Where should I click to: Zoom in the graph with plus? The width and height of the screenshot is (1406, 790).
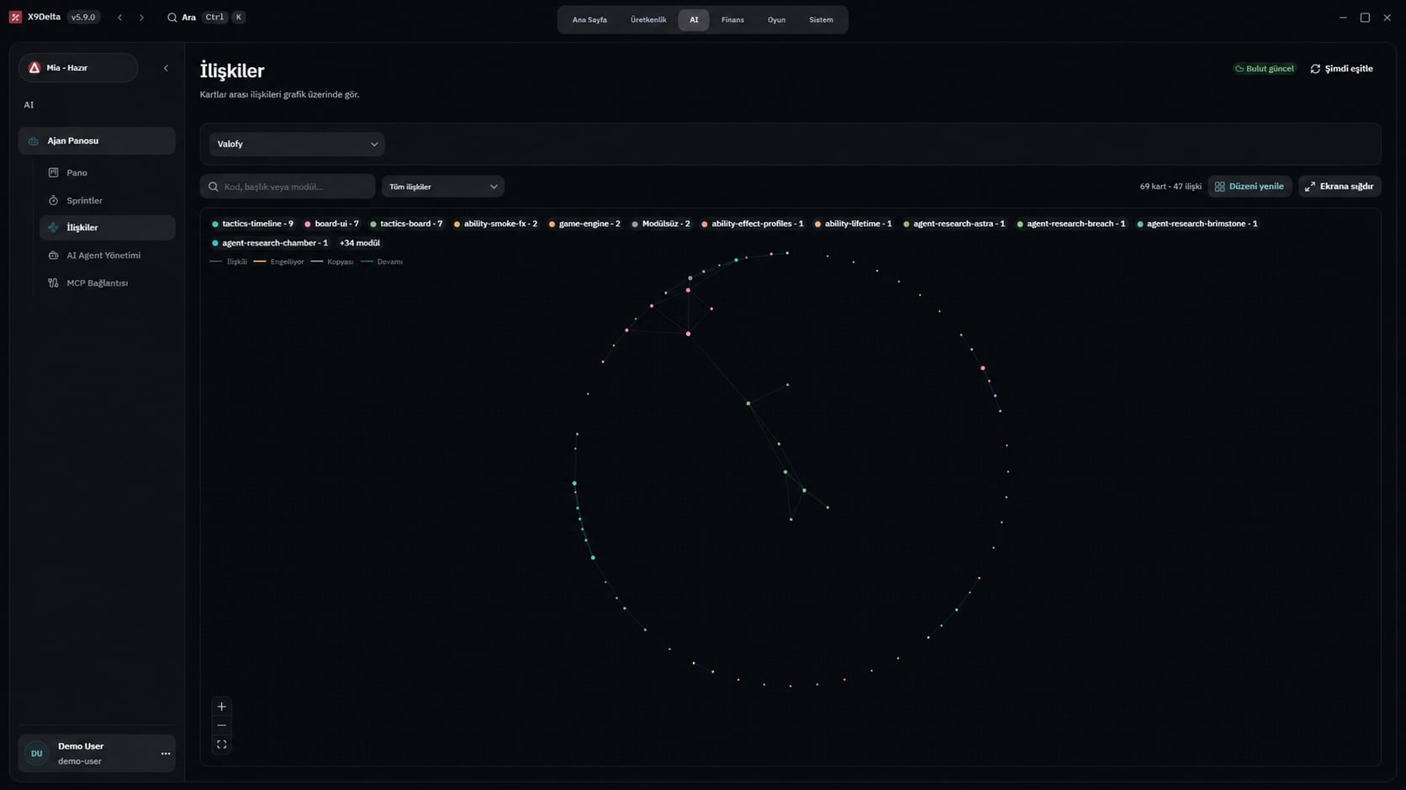(222, 707)
